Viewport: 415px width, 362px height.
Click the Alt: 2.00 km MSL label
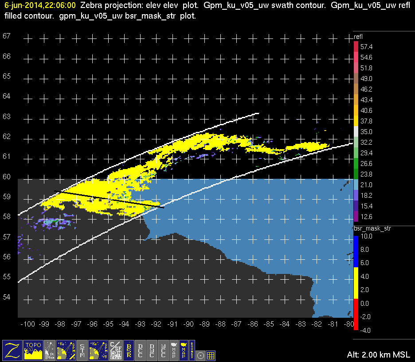tap(378, 355)
